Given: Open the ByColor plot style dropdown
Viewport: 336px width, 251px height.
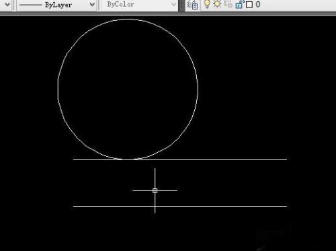Looking at the screenshot, I should (x=139, y=5).
